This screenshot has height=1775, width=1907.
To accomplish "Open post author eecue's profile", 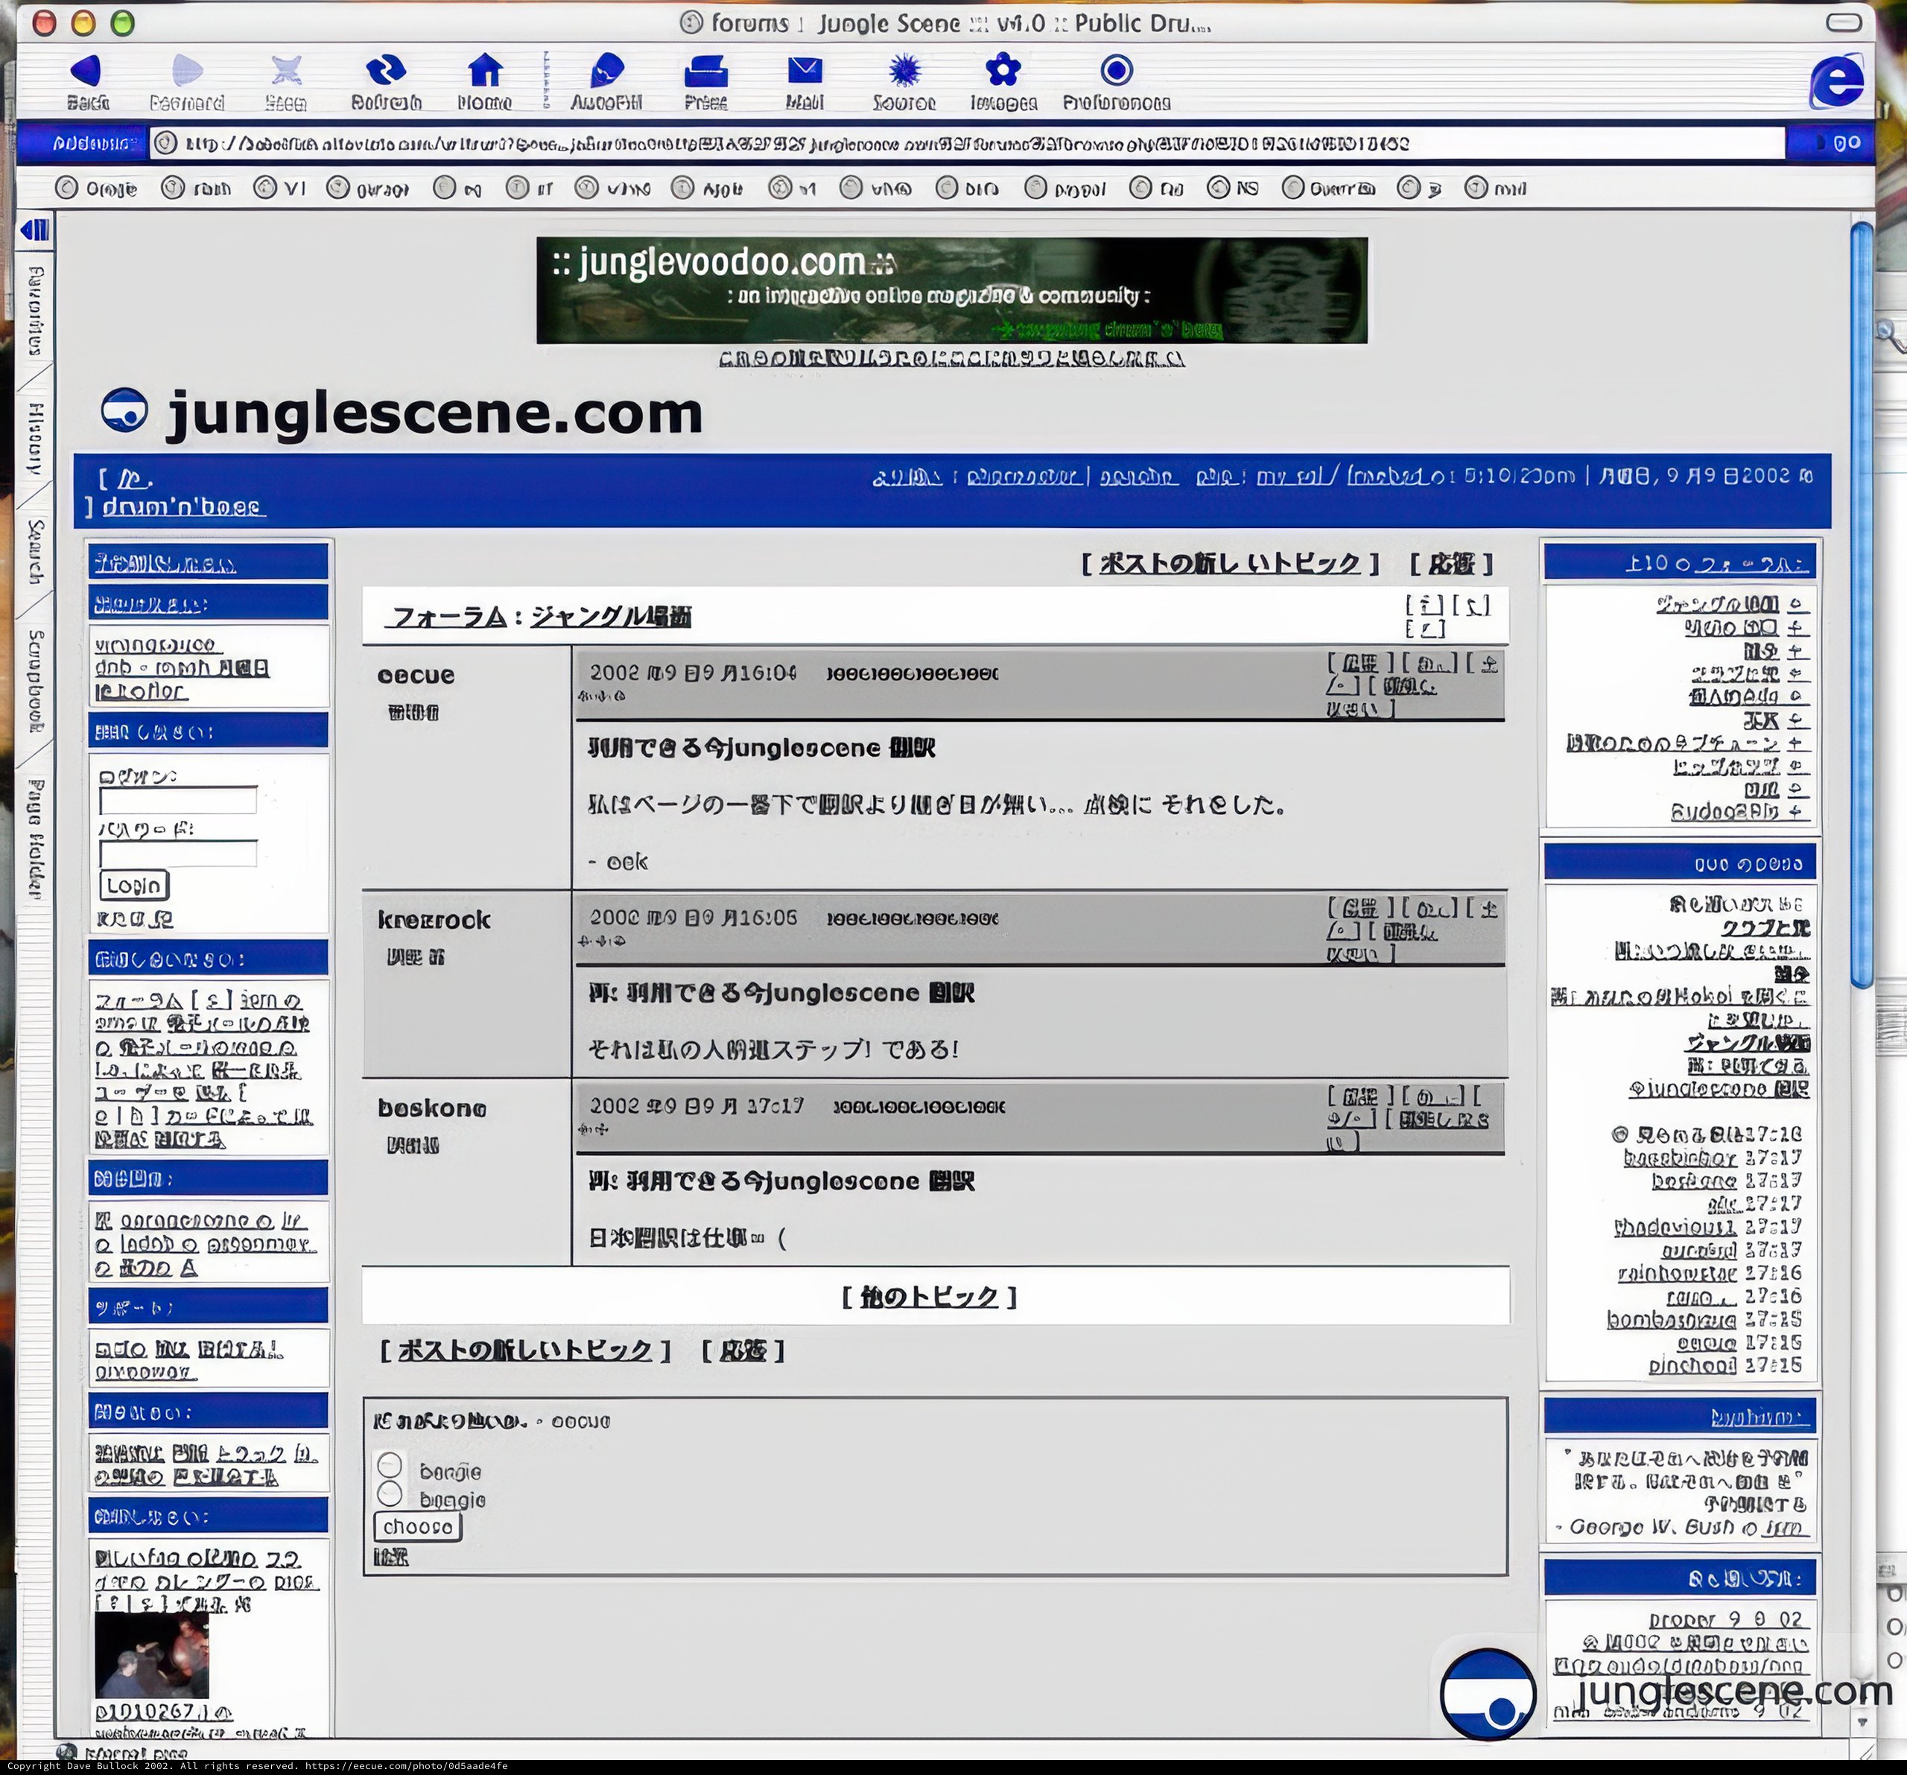I will point(416,675).
